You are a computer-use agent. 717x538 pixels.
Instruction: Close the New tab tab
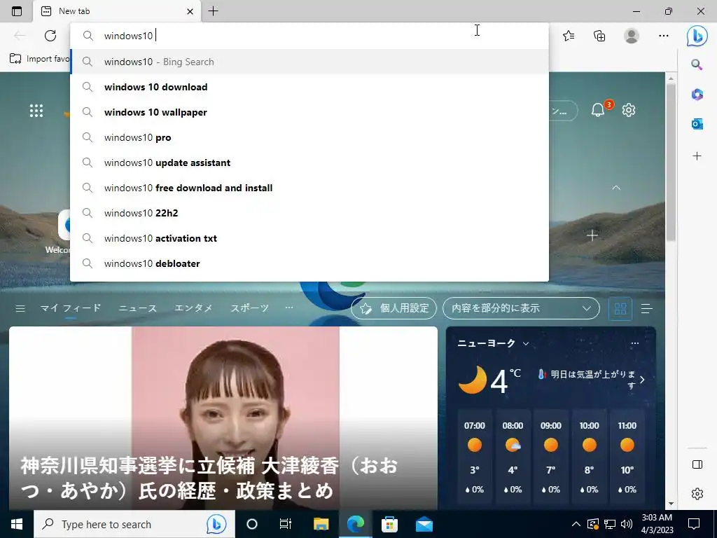click(190, 11)
